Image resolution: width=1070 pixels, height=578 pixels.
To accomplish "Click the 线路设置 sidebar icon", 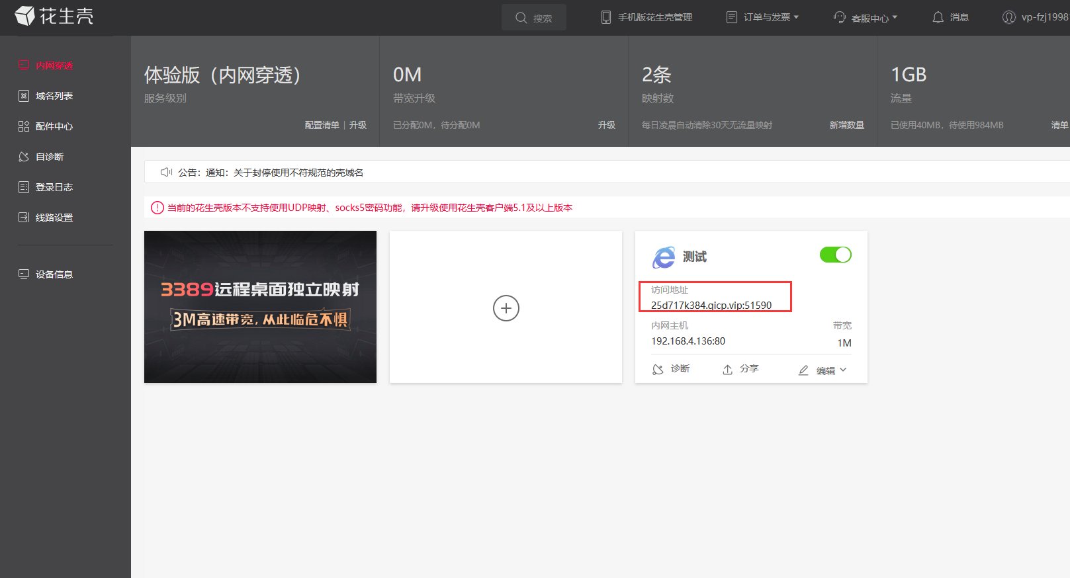I will 24,218.
